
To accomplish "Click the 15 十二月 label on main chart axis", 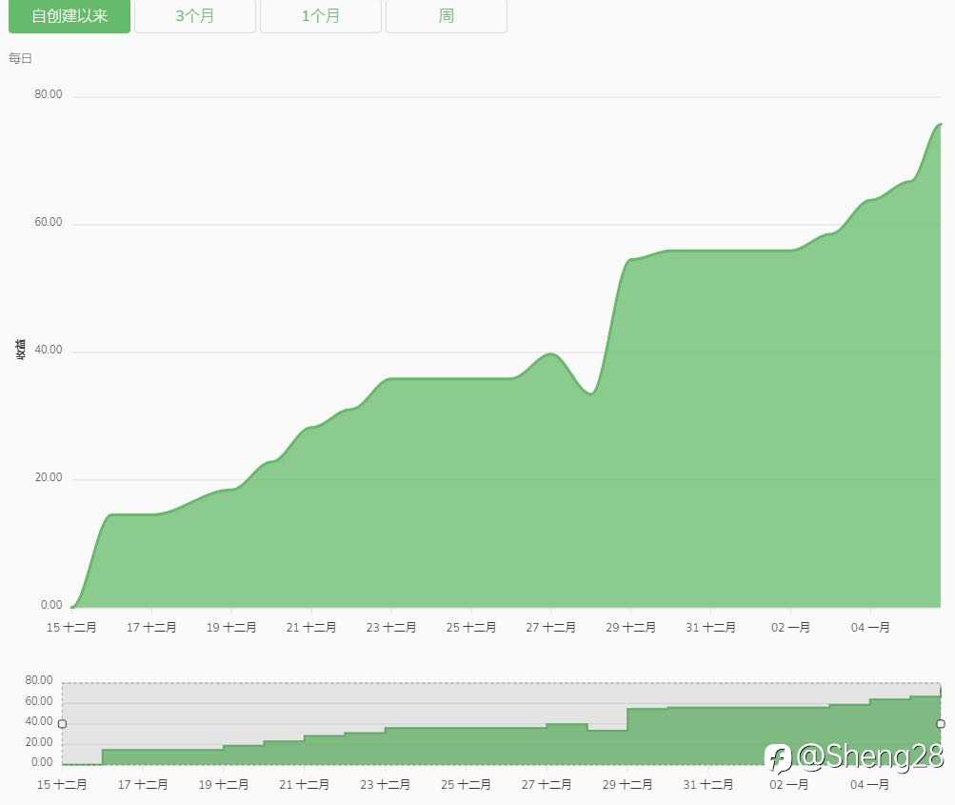I will (x=71, y=627).
